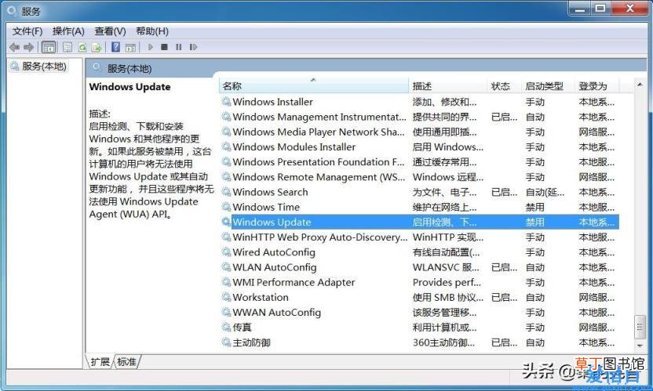Click gear icon beside WMI Performance Adapter
This screenshot has width=653, height=391.
coord(226,282)
